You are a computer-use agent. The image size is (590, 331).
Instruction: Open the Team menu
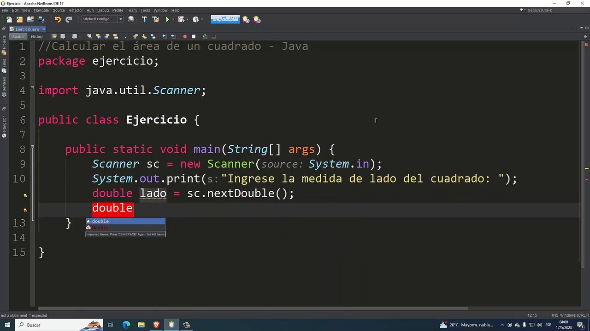(x=131, y=10)
